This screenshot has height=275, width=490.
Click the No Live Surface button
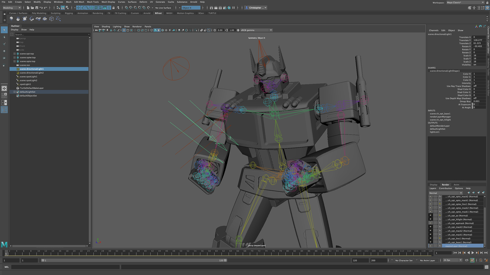pyautogui.click(x=163, y=8)
